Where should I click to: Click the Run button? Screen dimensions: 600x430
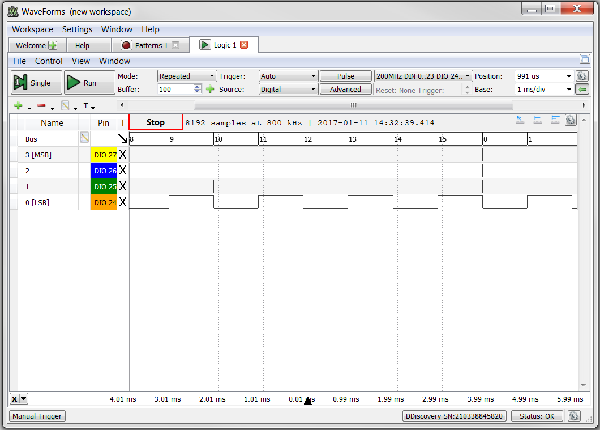point(89,82)
